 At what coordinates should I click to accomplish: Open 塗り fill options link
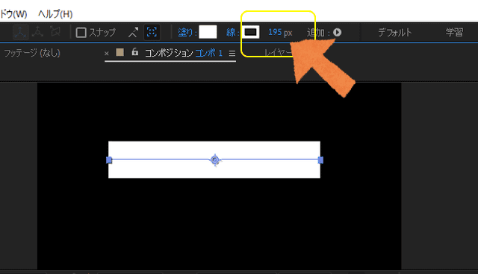[x=186, y=32]
